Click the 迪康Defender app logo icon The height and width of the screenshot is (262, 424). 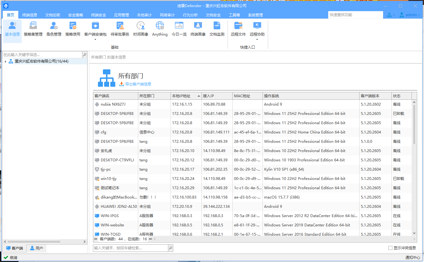pyautogui.click(x=7, y=6)
